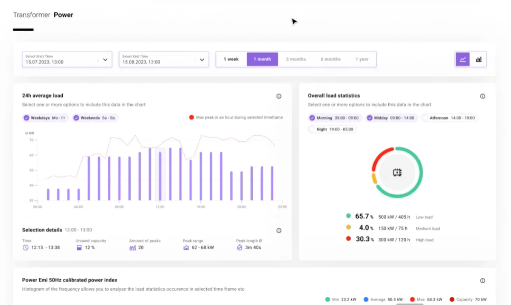The height and width of the screenshot is (305, 511).
Task: Enable Afternoon 14:00 - 19:00 option
Action: pyautogui.click(x=449, y=118)
